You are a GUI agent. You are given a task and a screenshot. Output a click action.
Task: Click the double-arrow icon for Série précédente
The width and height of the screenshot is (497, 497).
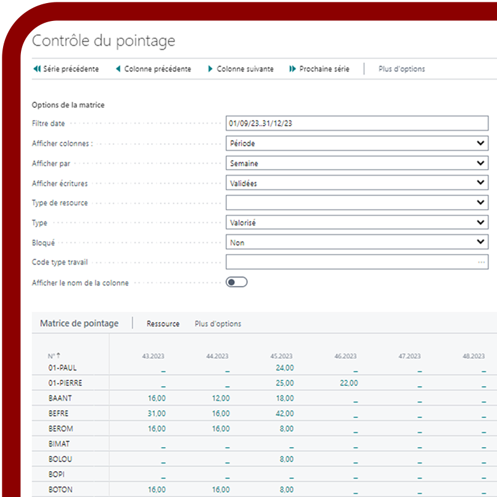point(37,69)
